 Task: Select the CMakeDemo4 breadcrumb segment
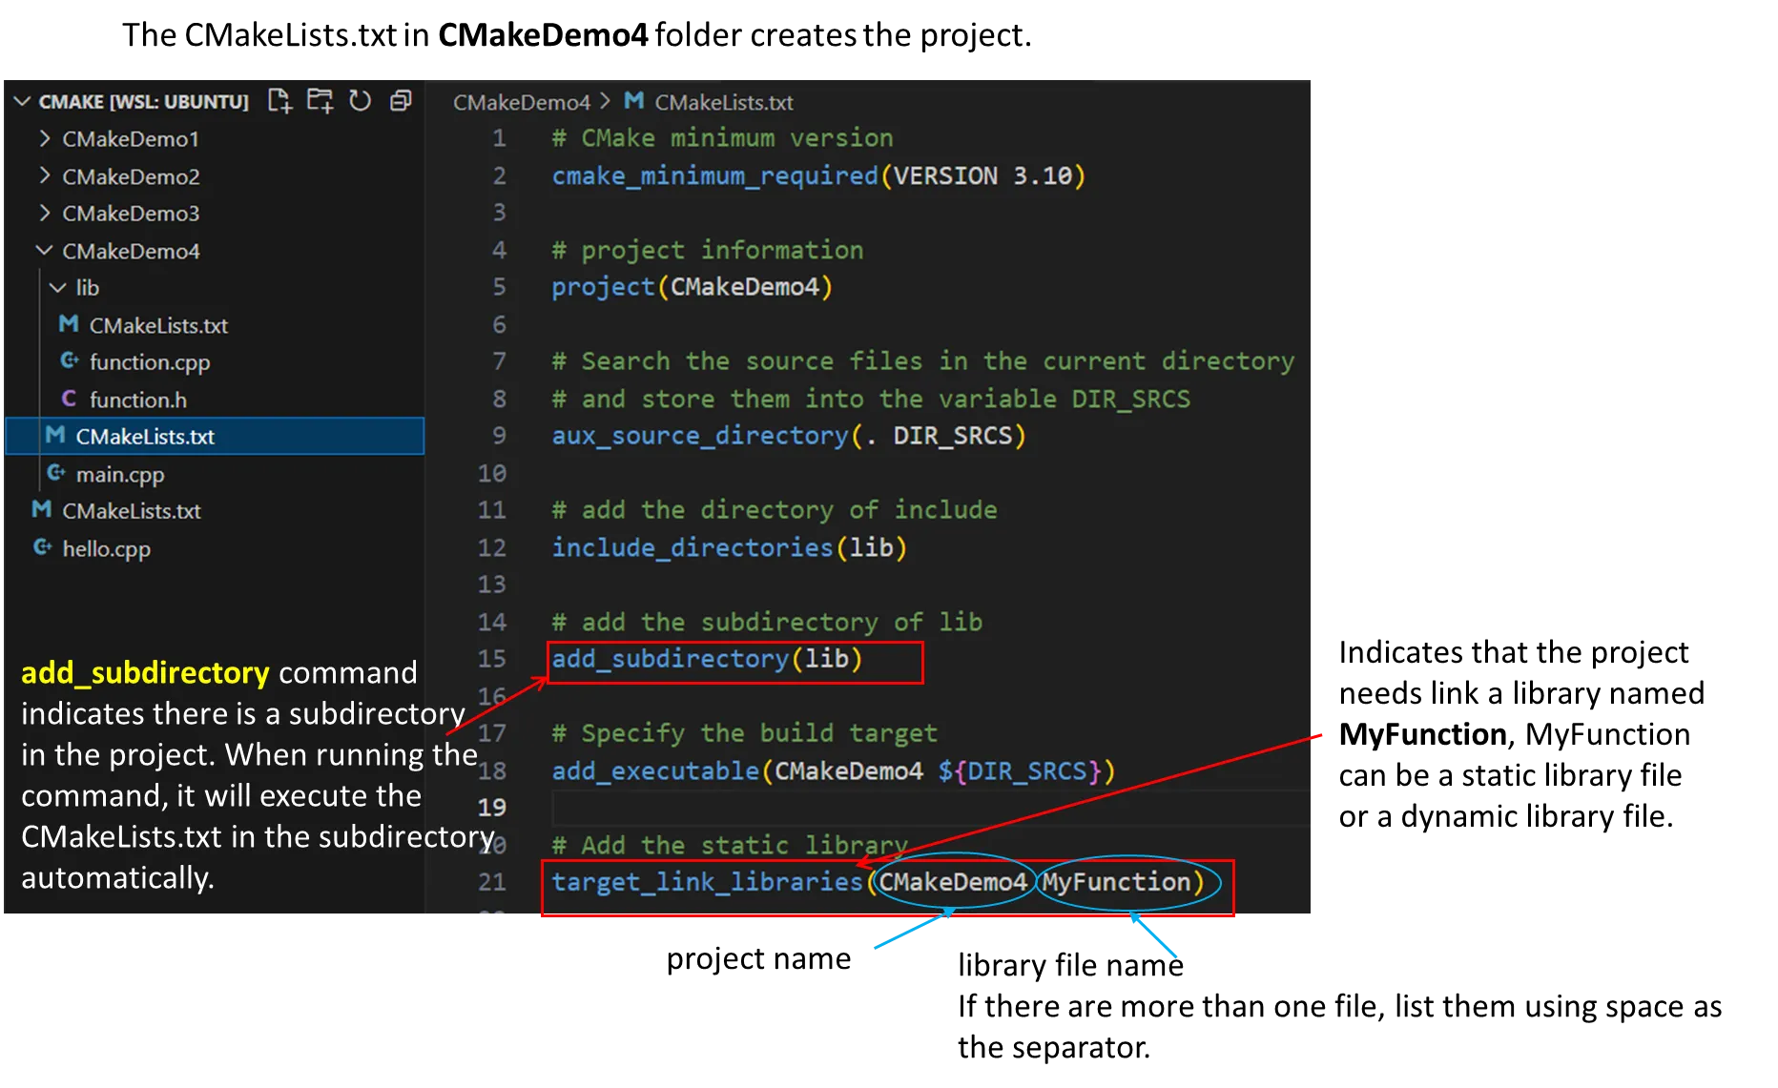[521, 102]
